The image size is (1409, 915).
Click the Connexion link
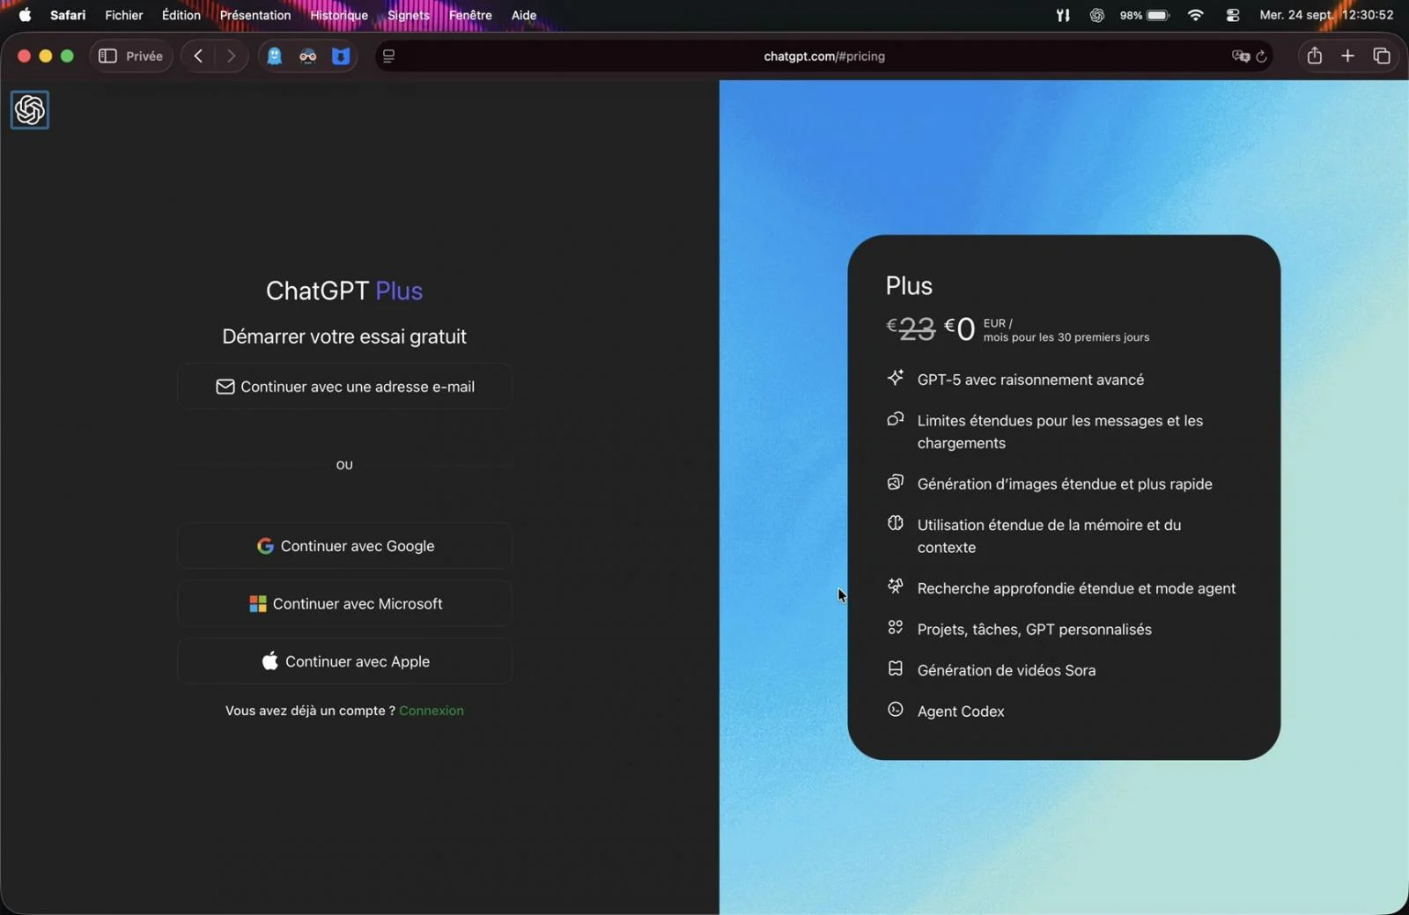point(432,711)
